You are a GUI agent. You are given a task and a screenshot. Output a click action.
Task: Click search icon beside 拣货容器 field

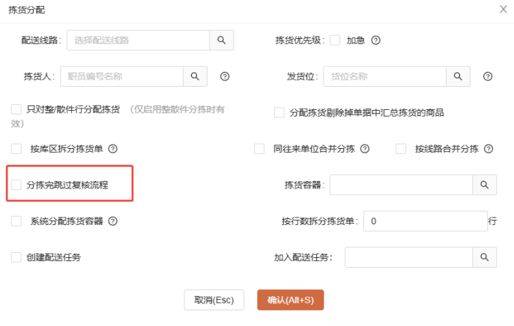point(484,184)
